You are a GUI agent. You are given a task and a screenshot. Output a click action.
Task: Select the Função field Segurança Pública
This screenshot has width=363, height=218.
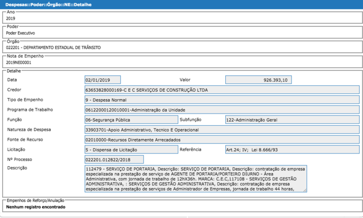tap(131, 120)
